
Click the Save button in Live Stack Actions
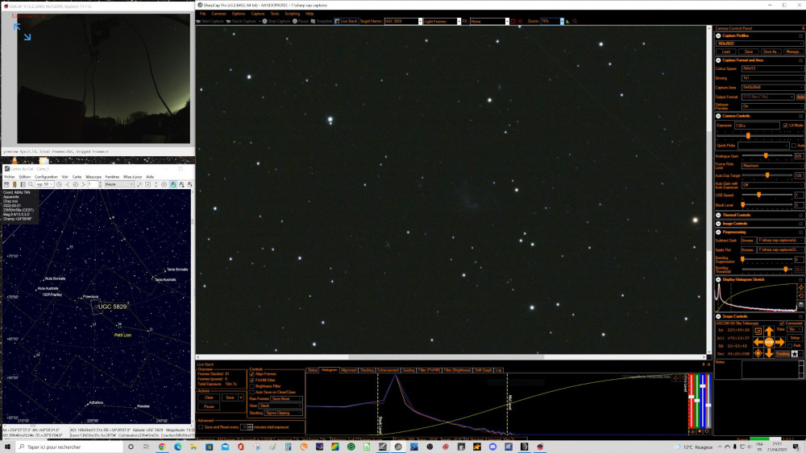[230, 397]
